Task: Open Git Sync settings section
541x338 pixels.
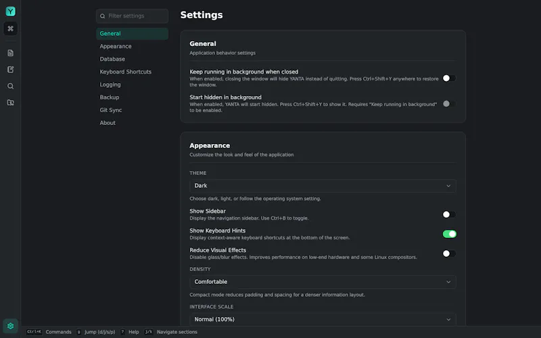Action: 132,110
